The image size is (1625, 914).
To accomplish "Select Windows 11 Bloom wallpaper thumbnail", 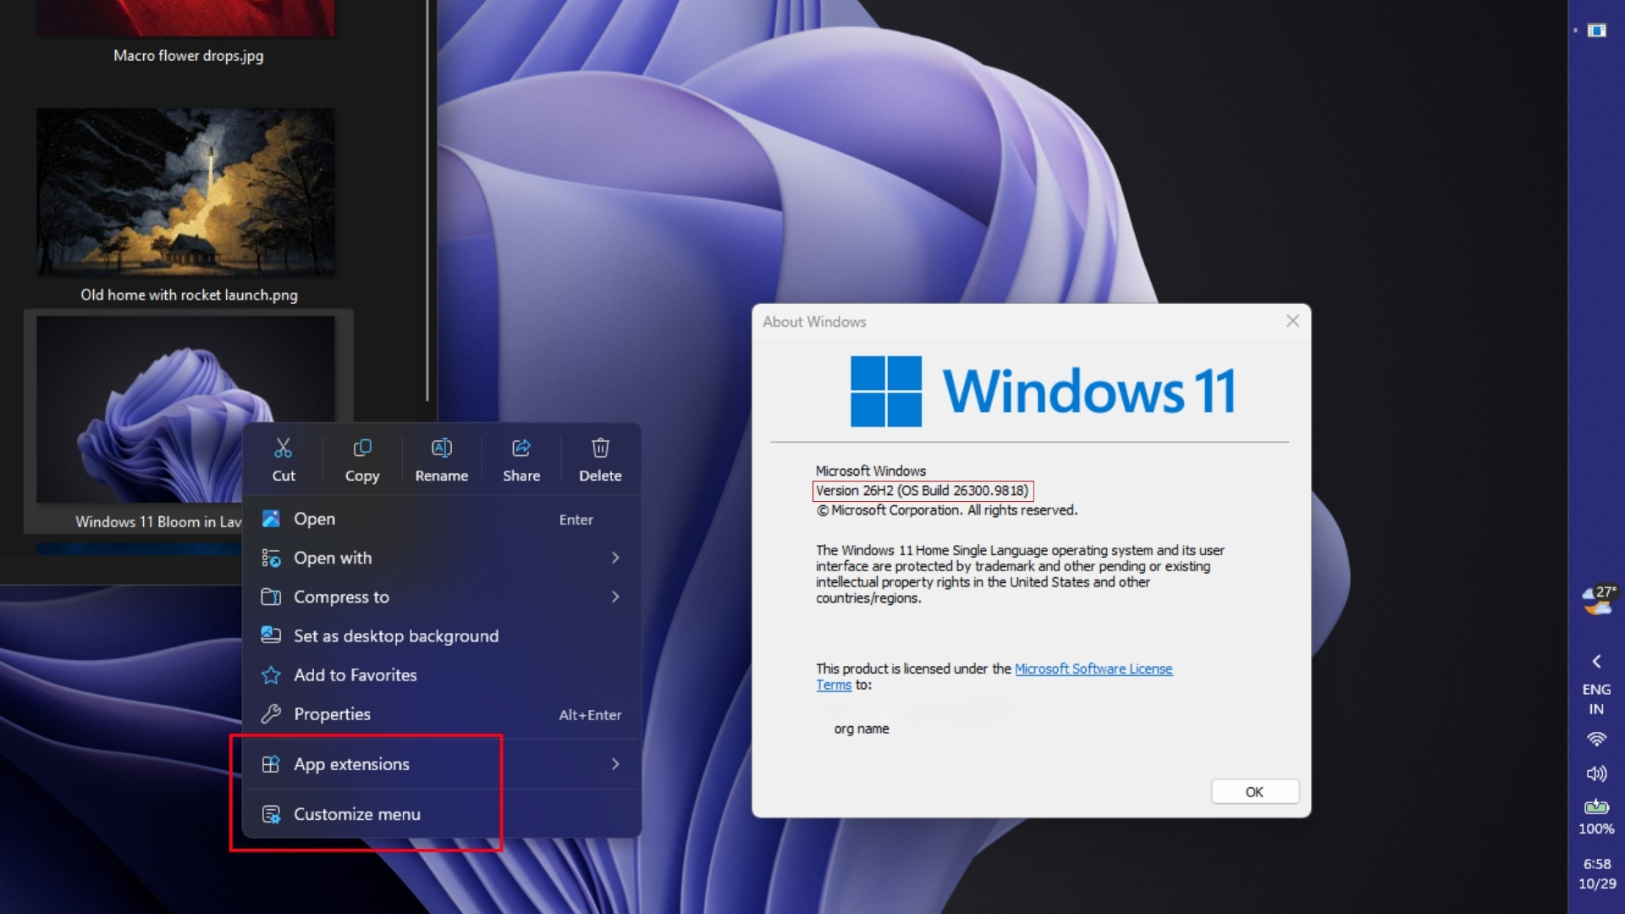I will (185, 410).
